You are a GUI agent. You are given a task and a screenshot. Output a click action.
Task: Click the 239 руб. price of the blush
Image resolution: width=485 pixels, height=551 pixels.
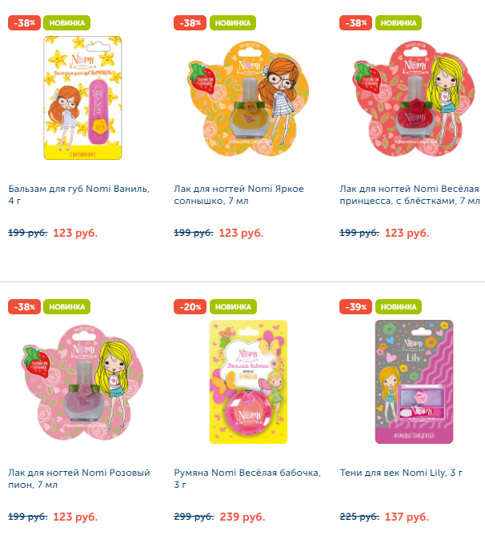pyautogui.click(x=242, y=517)
